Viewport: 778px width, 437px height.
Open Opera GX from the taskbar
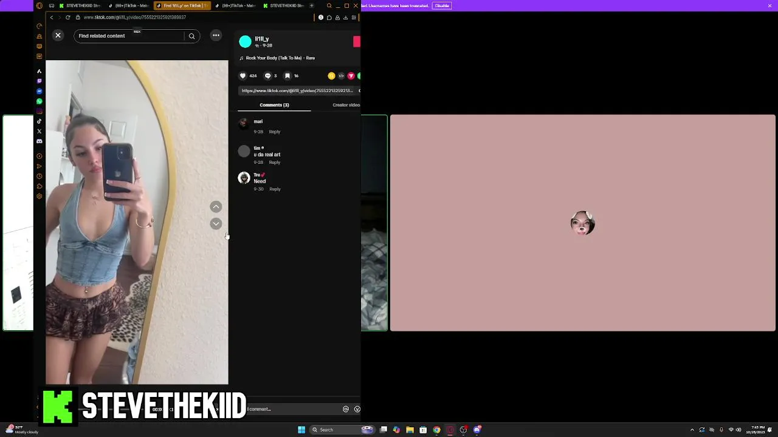(450, 430)
